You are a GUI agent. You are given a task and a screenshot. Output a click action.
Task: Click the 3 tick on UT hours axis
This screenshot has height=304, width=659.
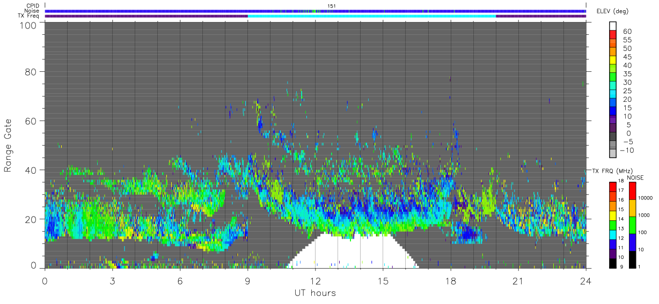coord(113,281)
